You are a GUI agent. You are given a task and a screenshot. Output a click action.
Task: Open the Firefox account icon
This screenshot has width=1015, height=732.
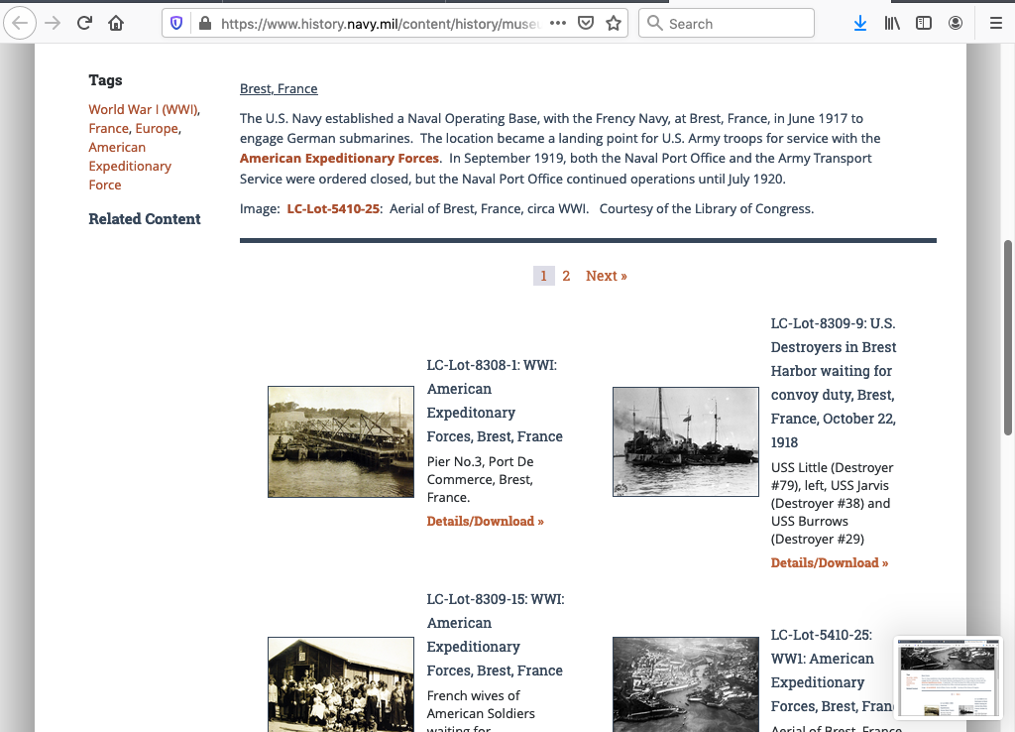[955, 23]
